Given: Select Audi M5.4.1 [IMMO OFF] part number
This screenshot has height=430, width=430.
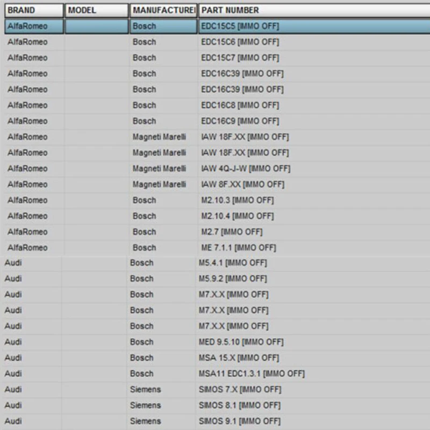Looking at the screenshot, I should [233, 263].
